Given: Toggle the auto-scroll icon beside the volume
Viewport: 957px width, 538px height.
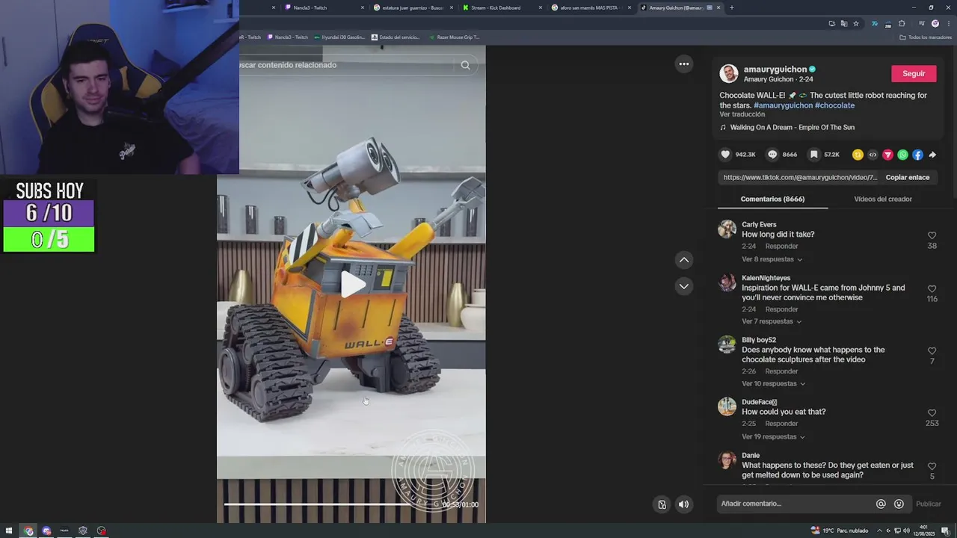Looking at the screenshot, I should [x=662, y=504].
